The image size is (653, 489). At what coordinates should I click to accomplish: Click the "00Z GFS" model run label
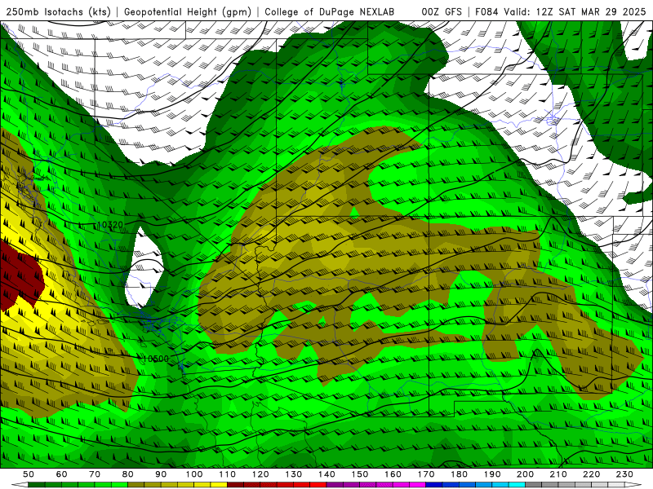pyautogui.click(x=442, y=12)
